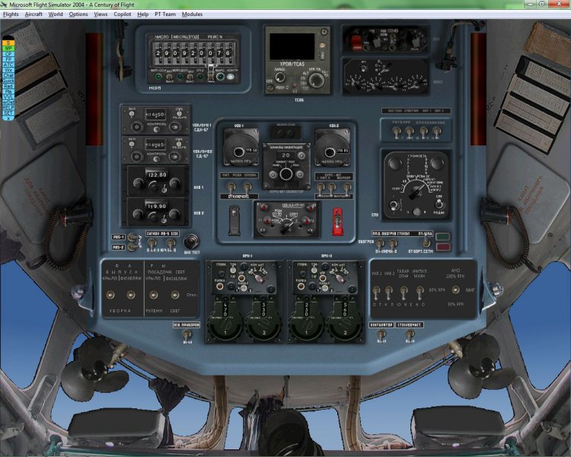Flip the СПУ/РАДИО toggle switch

pyautogui.click(x=439, y=203)
